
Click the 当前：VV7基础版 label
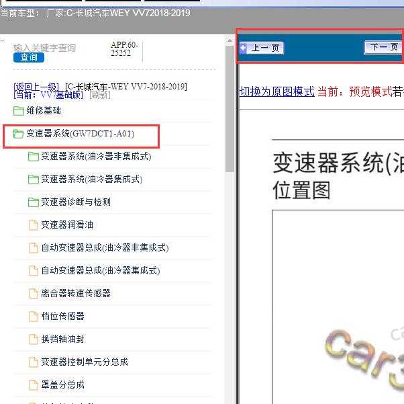click(48, 95)
